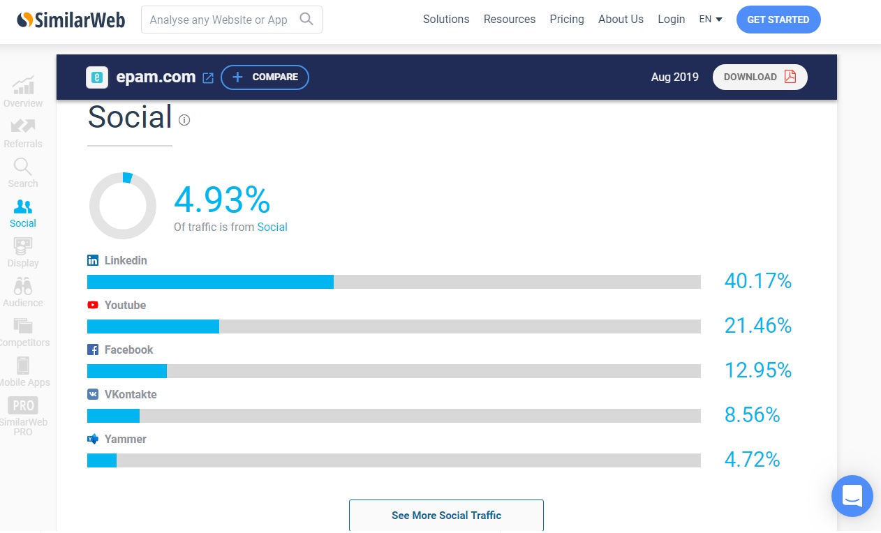Click the Youtube traffic bar
Viewport: 881px width, 533px height.
[394, 326]
